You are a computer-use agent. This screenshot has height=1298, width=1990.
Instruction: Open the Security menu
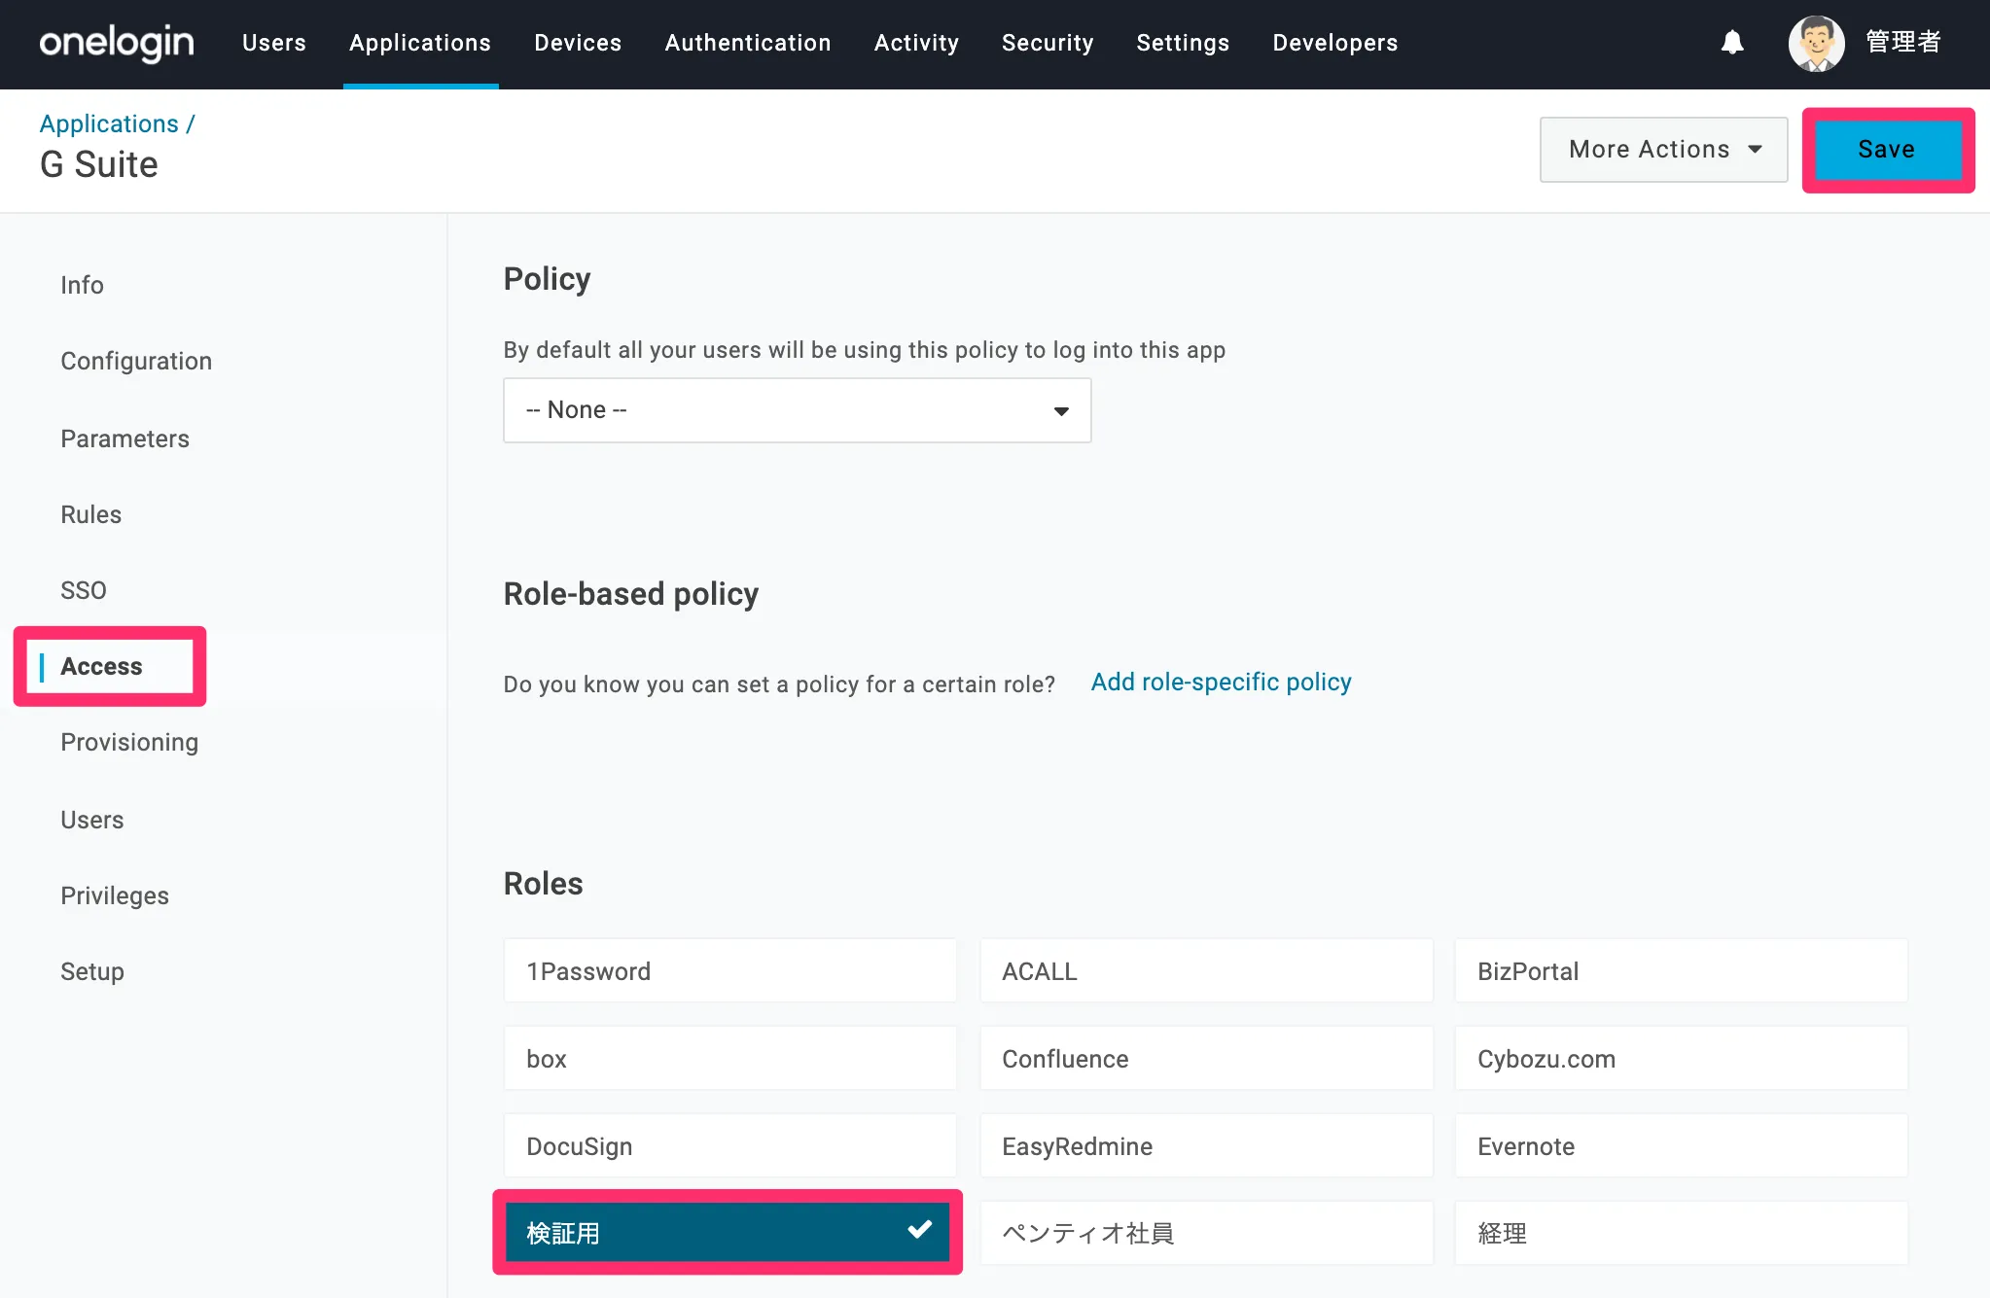(1048, 43)
